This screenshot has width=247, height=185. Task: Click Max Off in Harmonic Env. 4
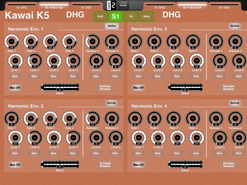pyautogui.click(x=138, y=165)
